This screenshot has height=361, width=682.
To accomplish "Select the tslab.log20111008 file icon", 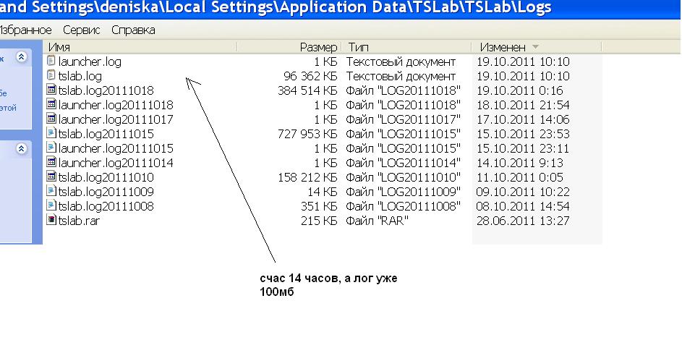I will point(51,206).
